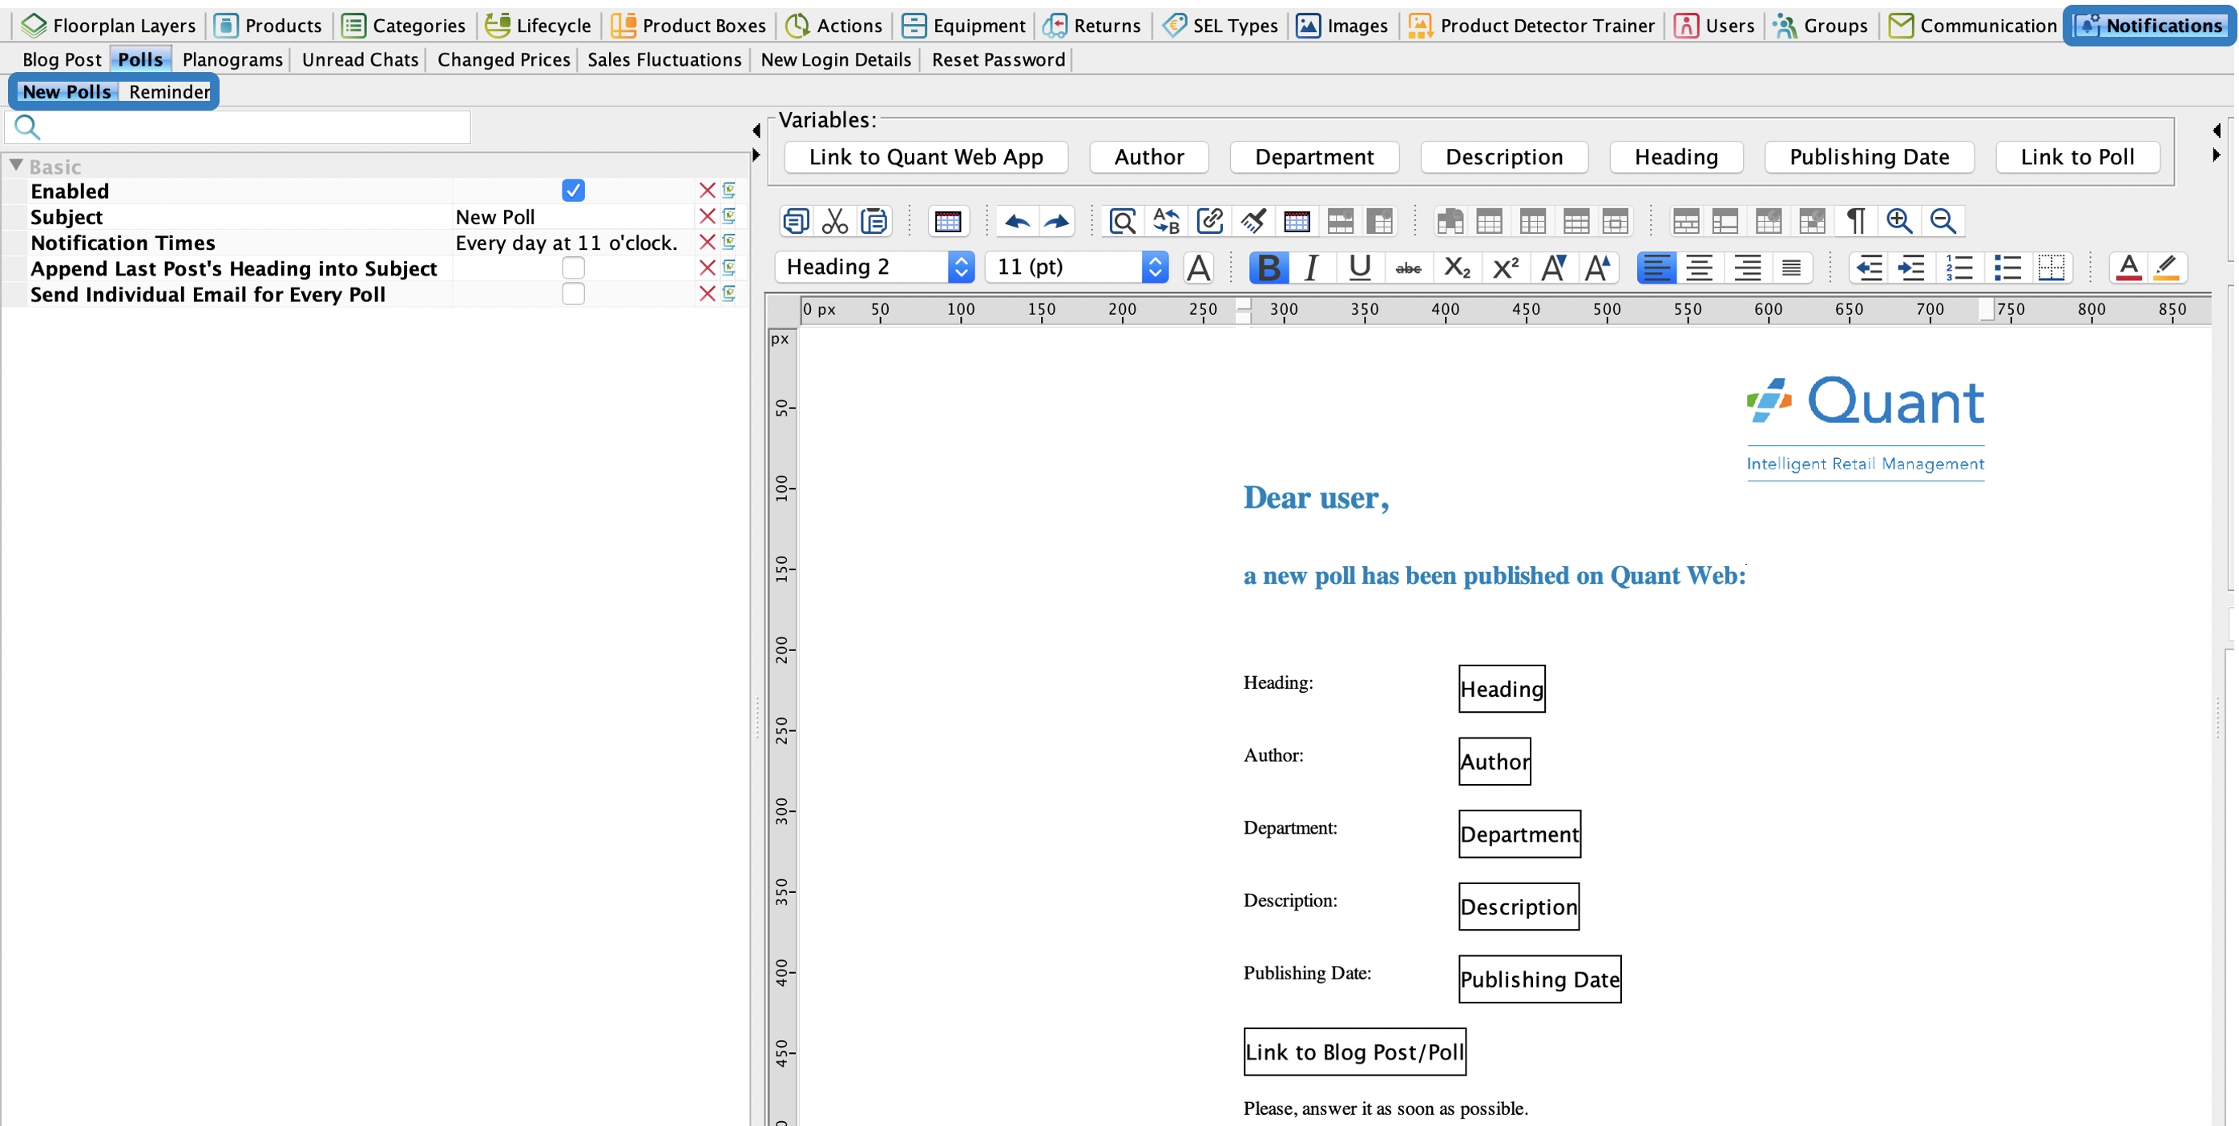Screen dimensions: 2239x1126
Task: Zoom in the editor with plus magnifier
Action: click(x=1899, y=221)
